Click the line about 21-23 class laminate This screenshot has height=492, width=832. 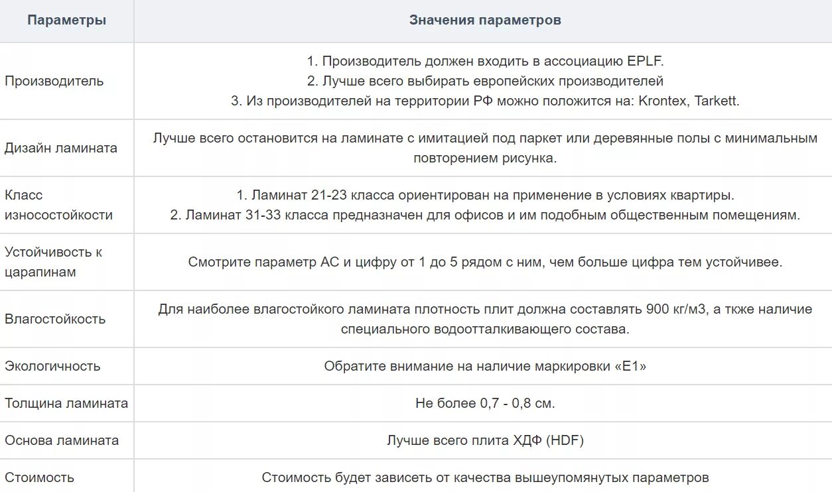485,196
